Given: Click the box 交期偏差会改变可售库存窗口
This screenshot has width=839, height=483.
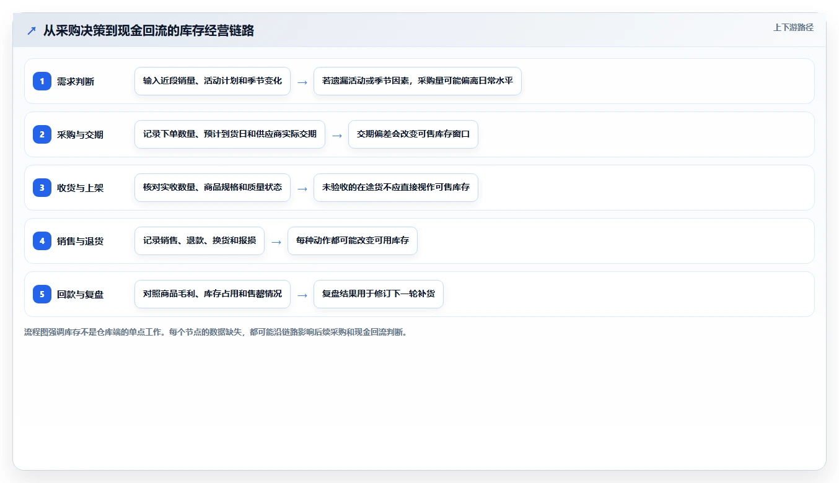Looking at the screenshot, I should click(413, 134).
